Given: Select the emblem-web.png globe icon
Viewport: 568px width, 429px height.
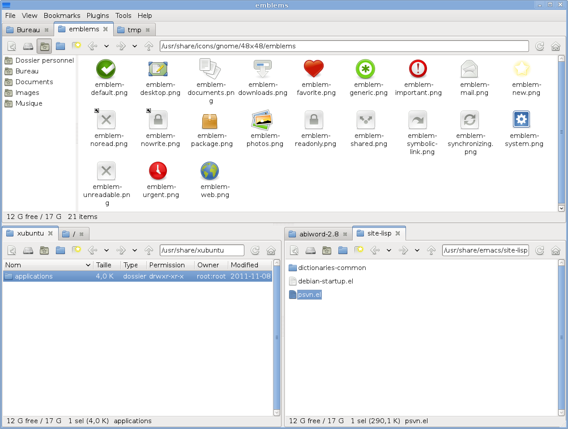Looking at the screenshot, I should tap(209, 171).
